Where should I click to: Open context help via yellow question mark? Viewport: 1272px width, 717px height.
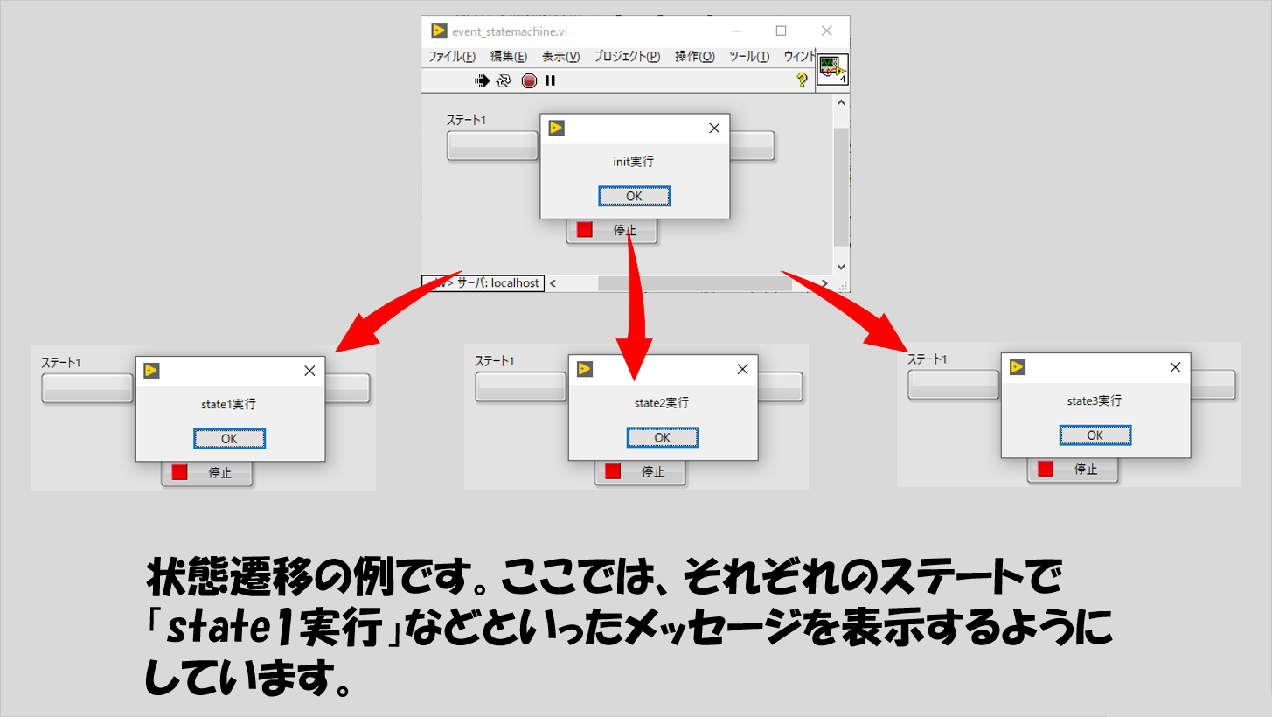(x=802, y=80)
